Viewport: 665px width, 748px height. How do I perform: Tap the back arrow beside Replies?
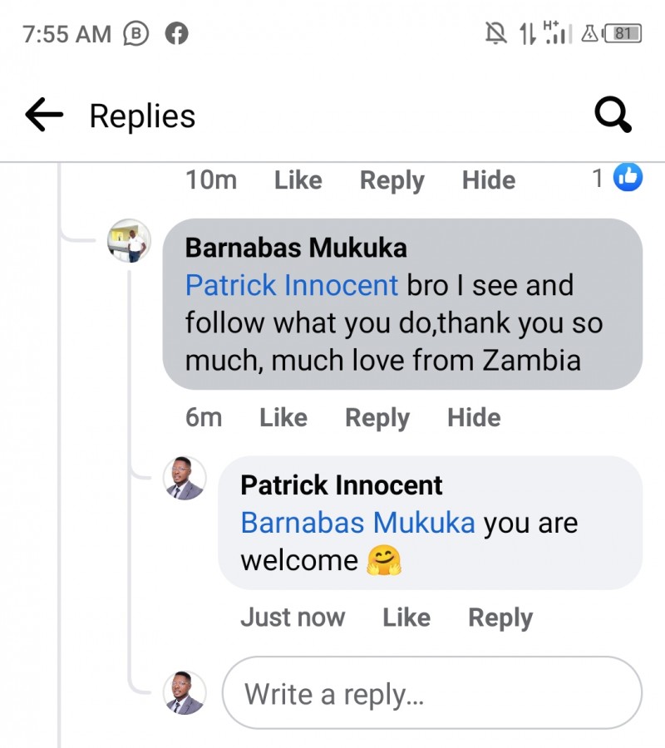[x=44, y=115]
